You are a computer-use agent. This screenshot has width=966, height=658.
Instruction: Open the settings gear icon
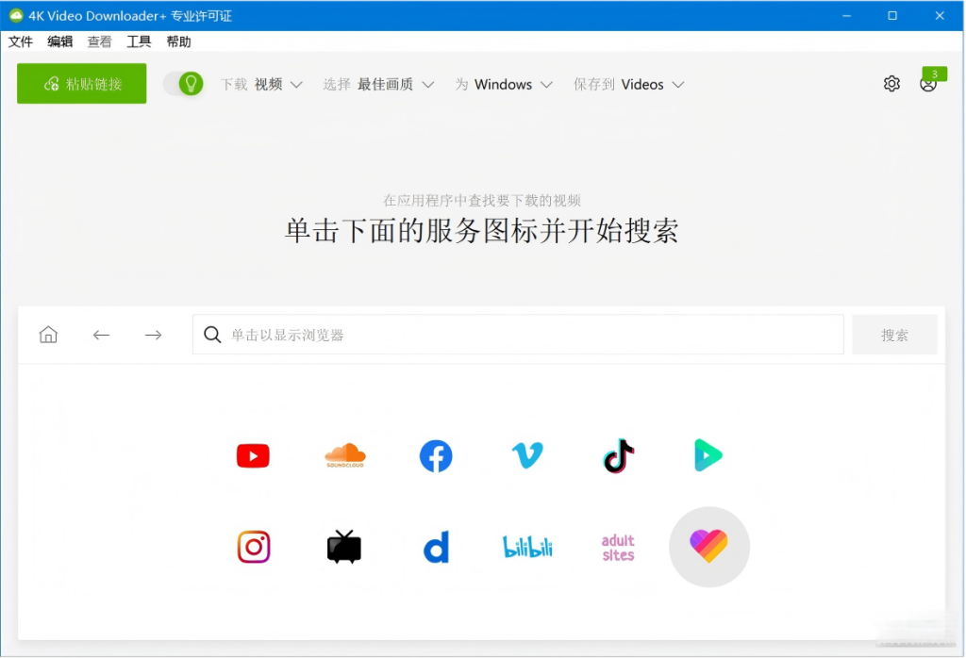(x=891, y=84)
